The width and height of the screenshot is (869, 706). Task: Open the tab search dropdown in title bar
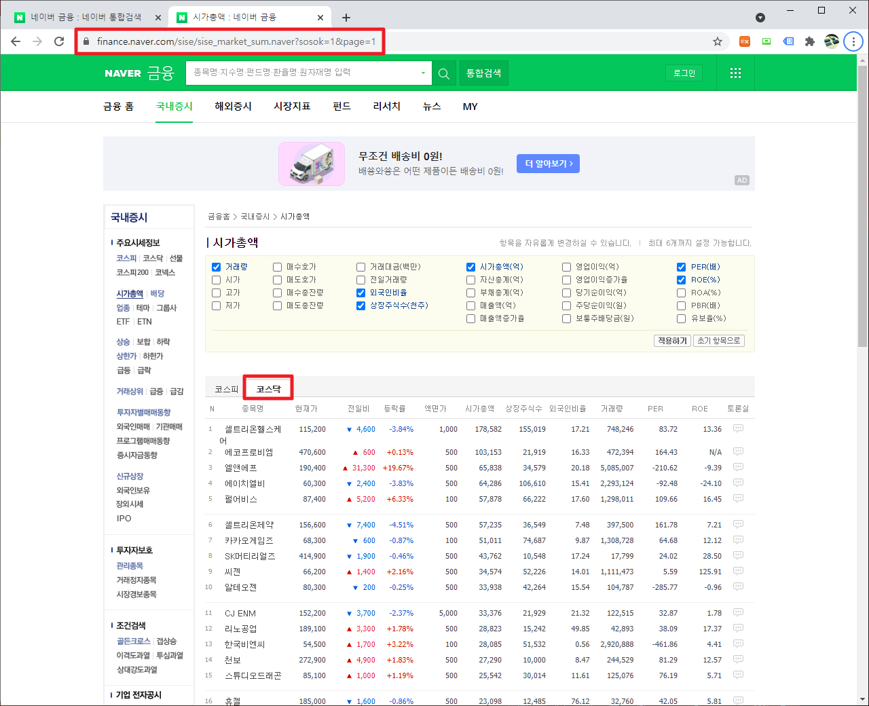coord(760,18)
